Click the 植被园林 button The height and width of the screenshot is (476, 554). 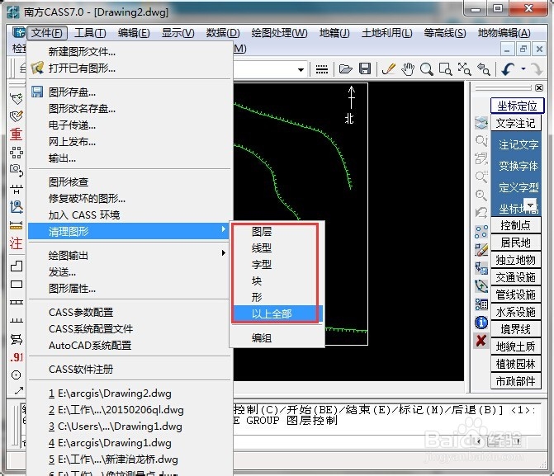pos(516,364)
